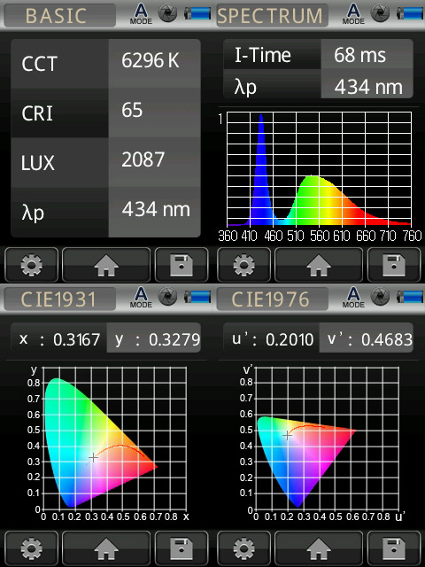425x567 pixels.
Task: Click the CIE1976 title label
Action: [272, 299]
